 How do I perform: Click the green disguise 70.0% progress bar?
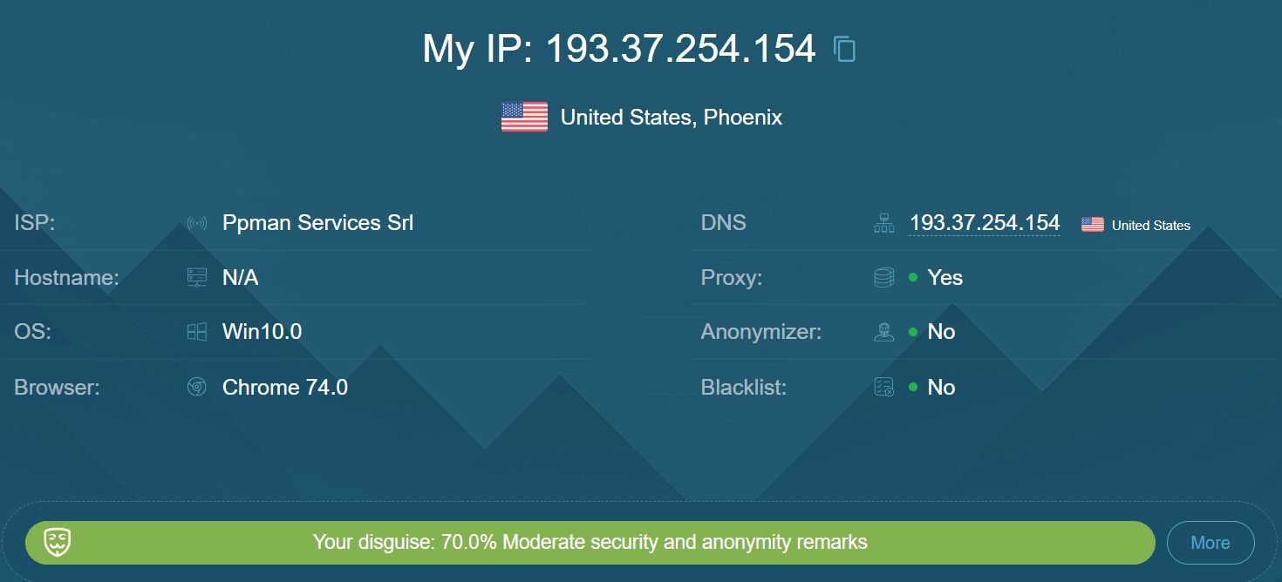tap(590, 542)
